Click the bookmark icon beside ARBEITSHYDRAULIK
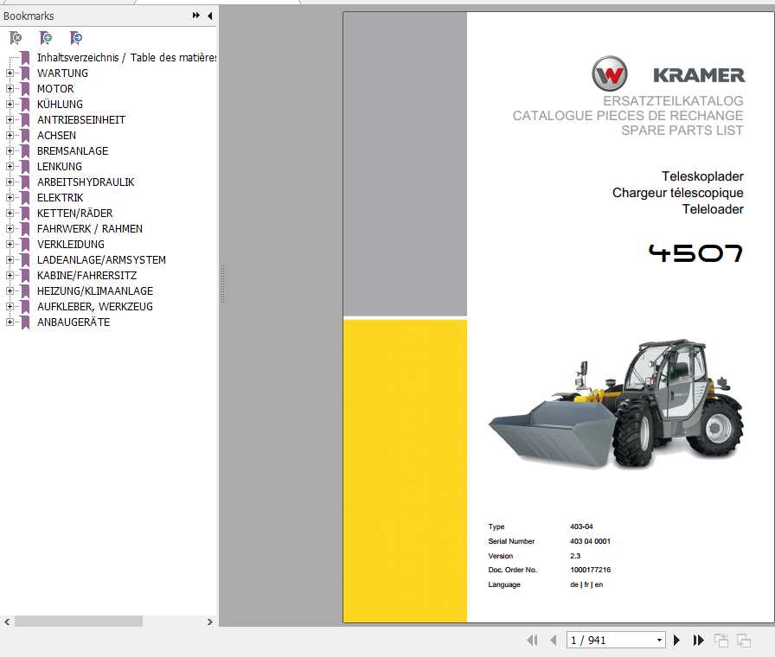Image resolution: width=775 pixels, height=657 pixels. [25, 182]
